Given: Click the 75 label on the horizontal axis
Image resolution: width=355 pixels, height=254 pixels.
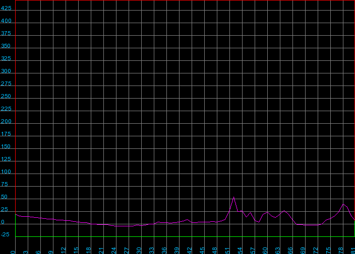Looking at the screenshot, I should tap(328, 250).
